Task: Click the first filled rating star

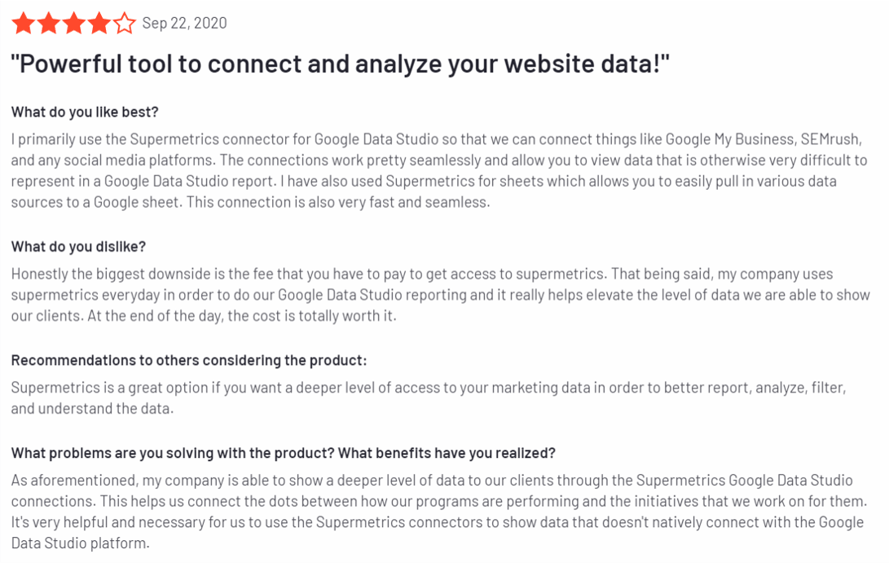Action: point(23,24)
